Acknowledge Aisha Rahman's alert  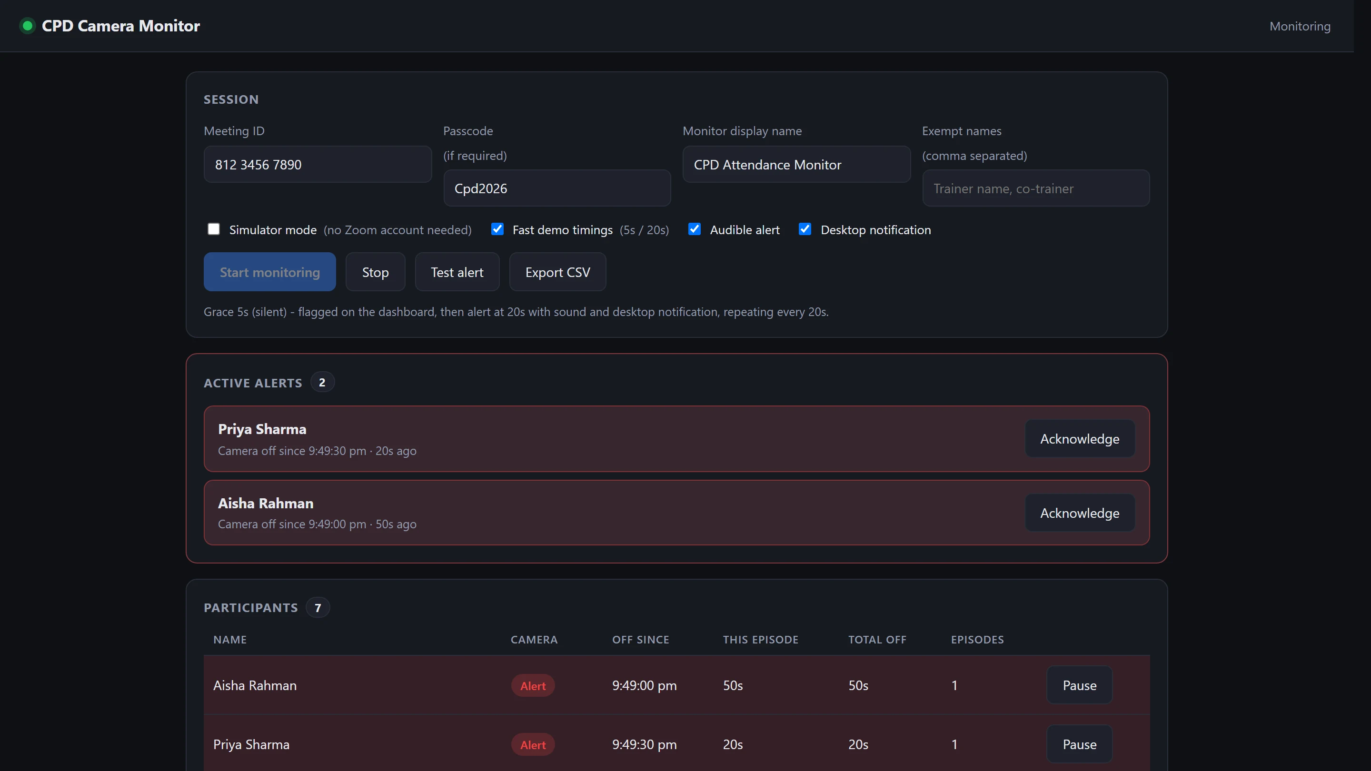1079,513
